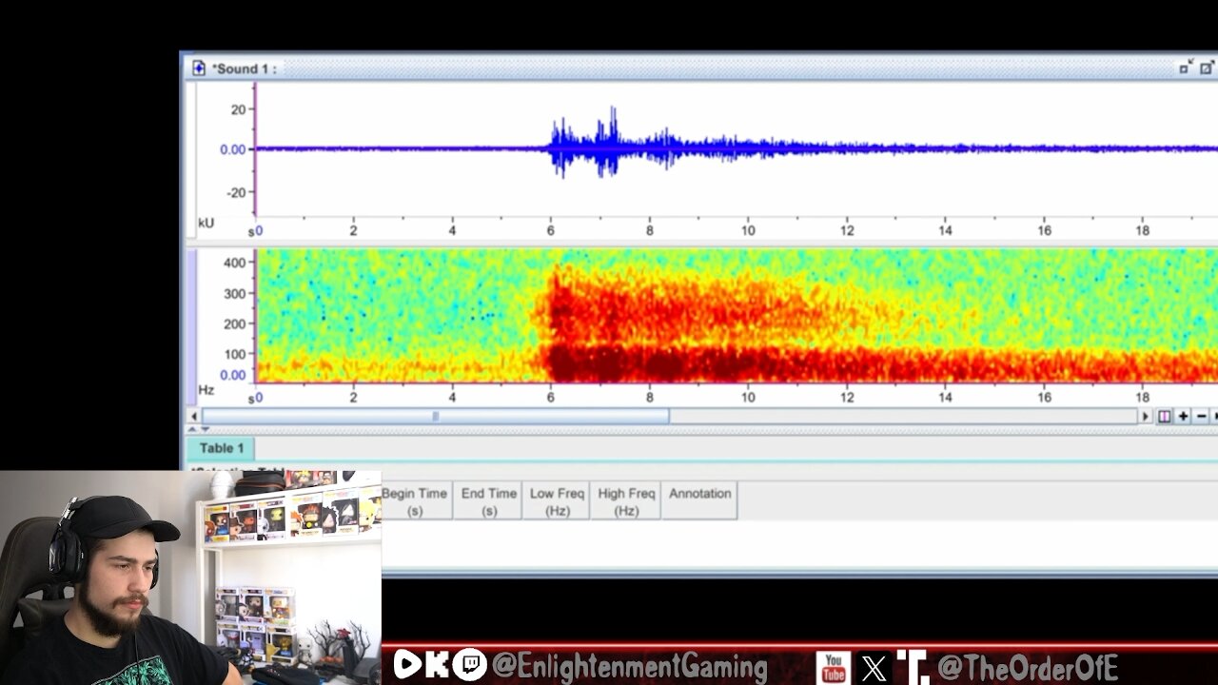Click the 0.00 amplitude label on the waveform axis

pos(233,149)
